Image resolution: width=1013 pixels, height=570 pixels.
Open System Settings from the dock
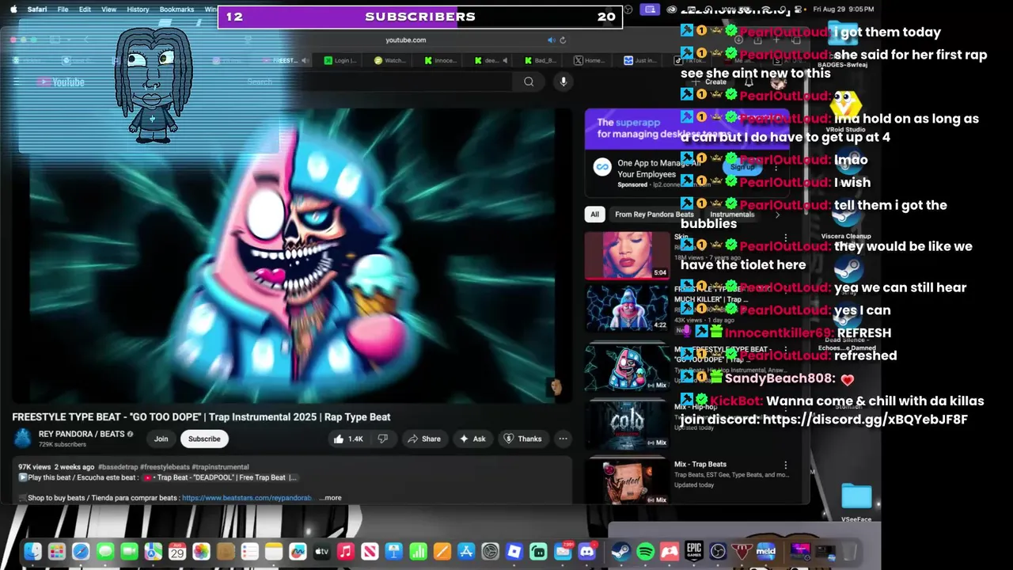(491, 552)
